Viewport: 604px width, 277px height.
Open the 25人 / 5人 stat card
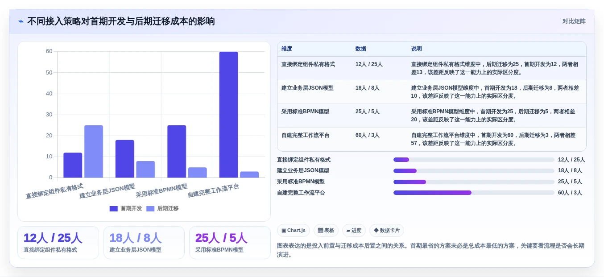[230, 243]
